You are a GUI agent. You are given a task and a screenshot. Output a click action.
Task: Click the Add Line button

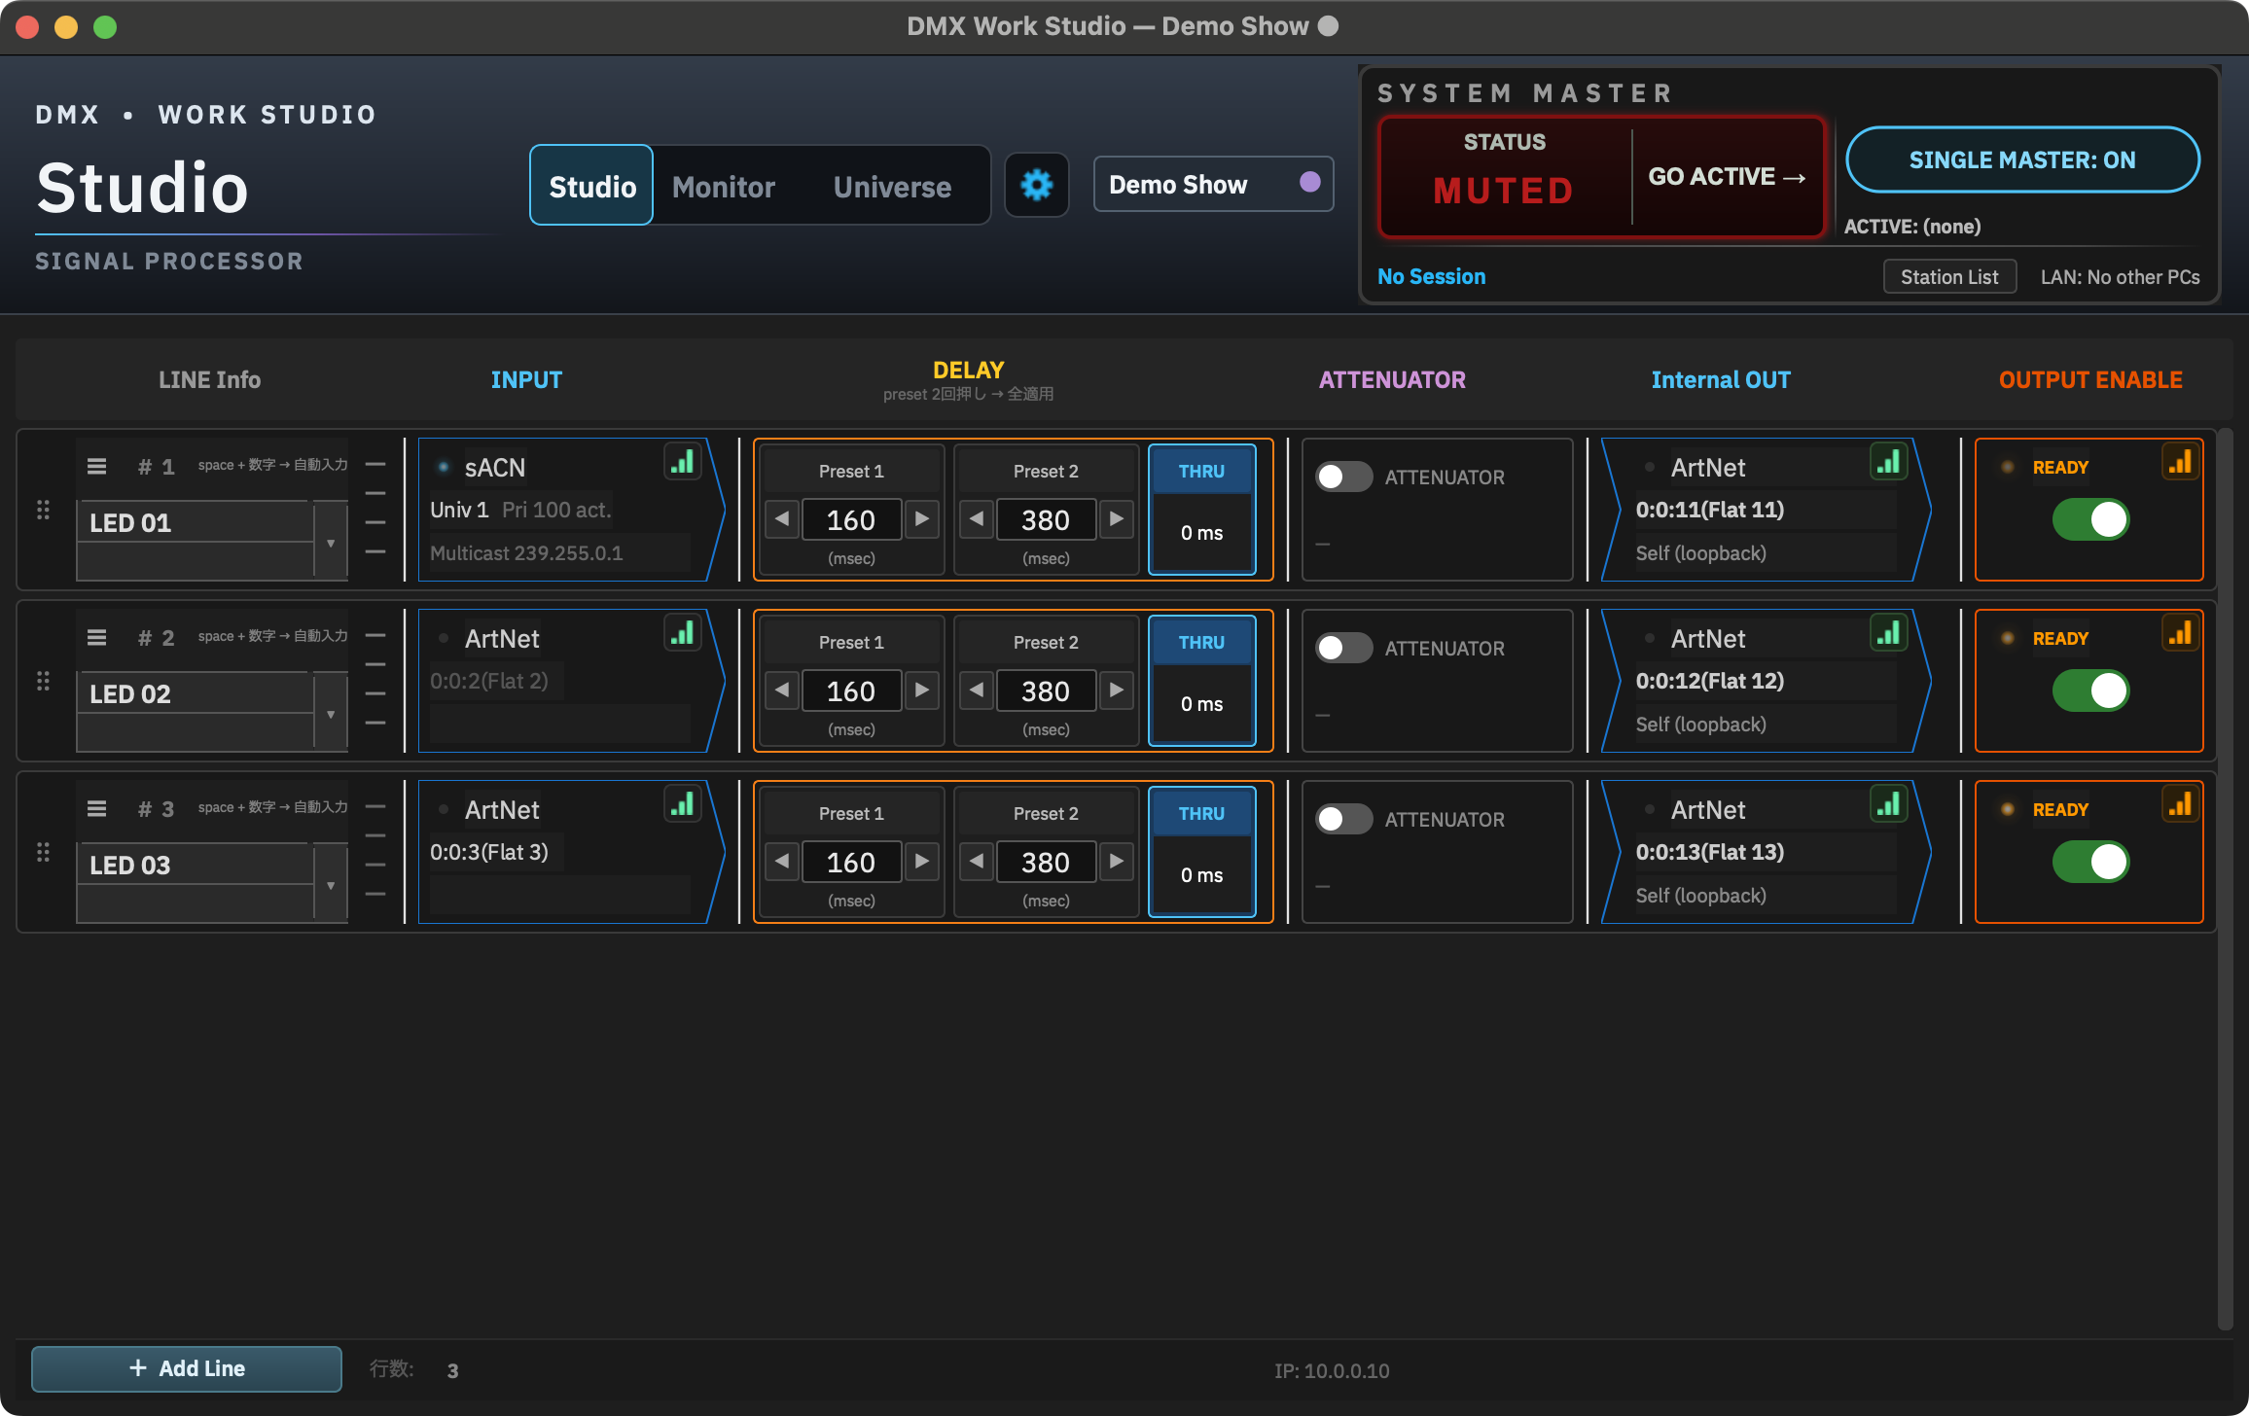tap(187, 1368)
